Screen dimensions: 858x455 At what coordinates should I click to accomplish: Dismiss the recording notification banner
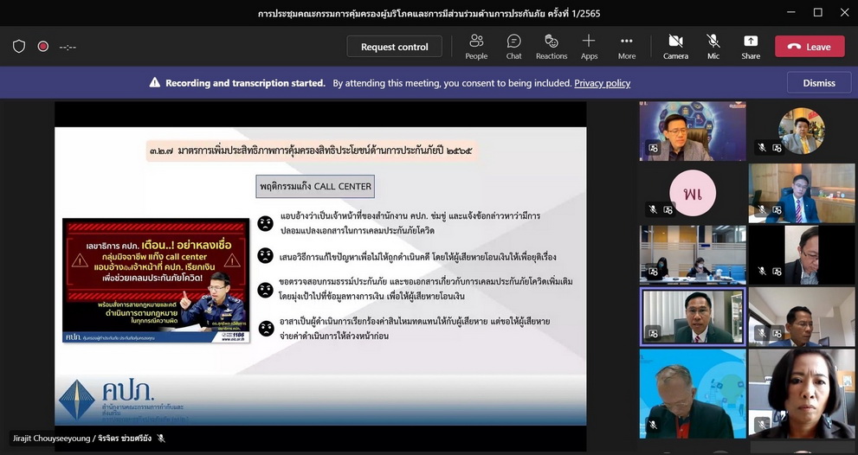(818, 83)
